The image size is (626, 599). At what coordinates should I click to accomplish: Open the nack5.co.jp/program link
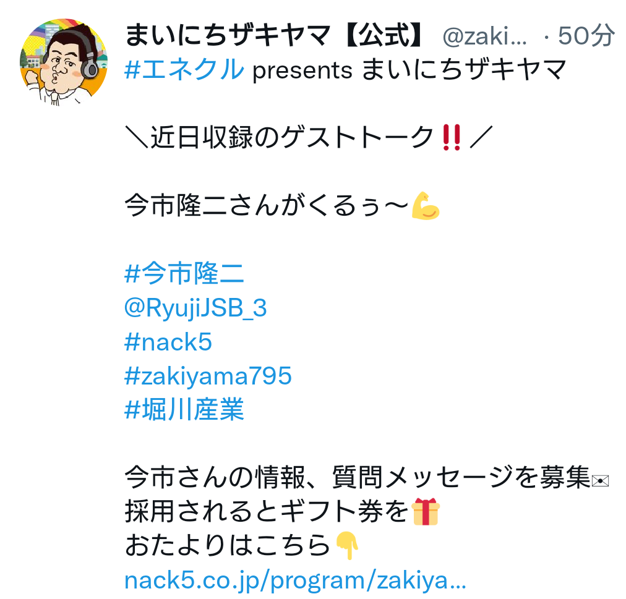[x=295, y=580]
